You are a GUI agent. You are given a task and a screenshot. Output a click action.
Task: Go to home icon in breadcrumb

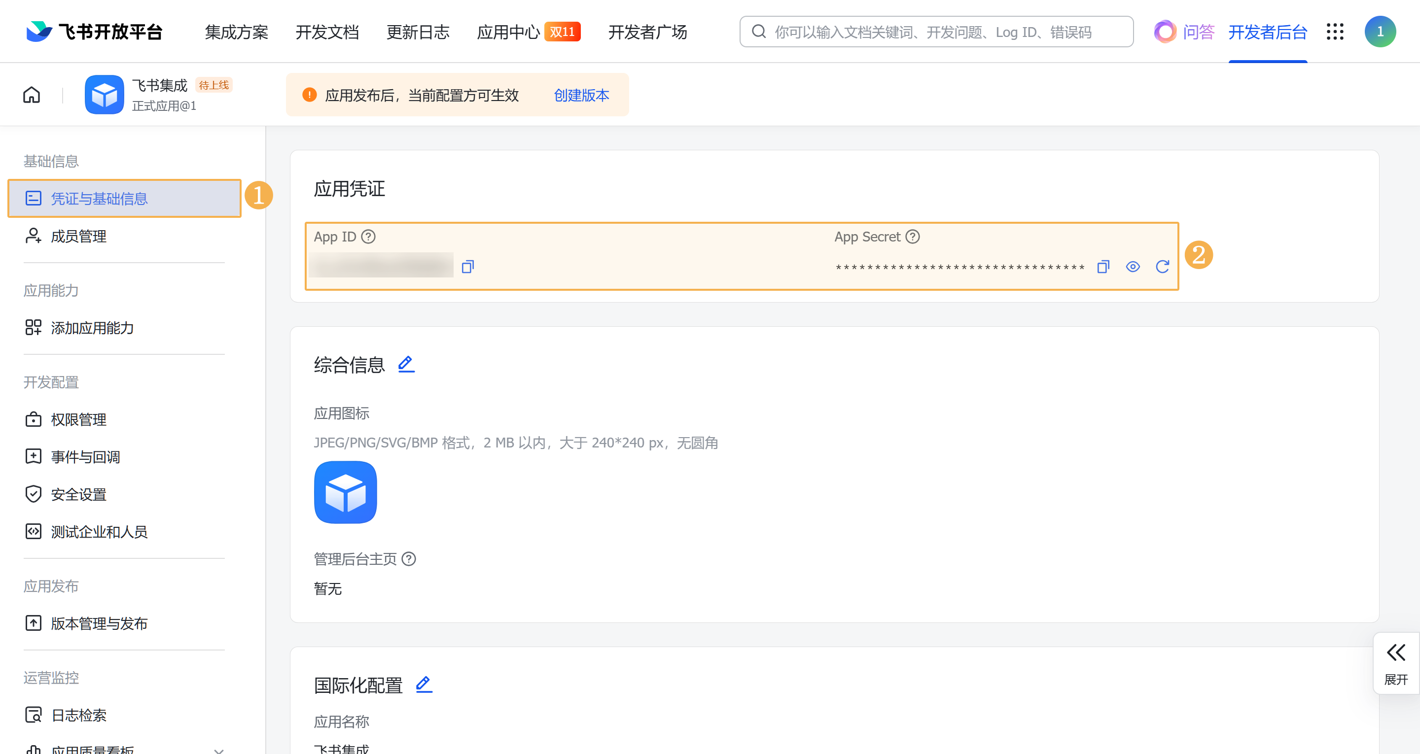click(x=32, y=95)
